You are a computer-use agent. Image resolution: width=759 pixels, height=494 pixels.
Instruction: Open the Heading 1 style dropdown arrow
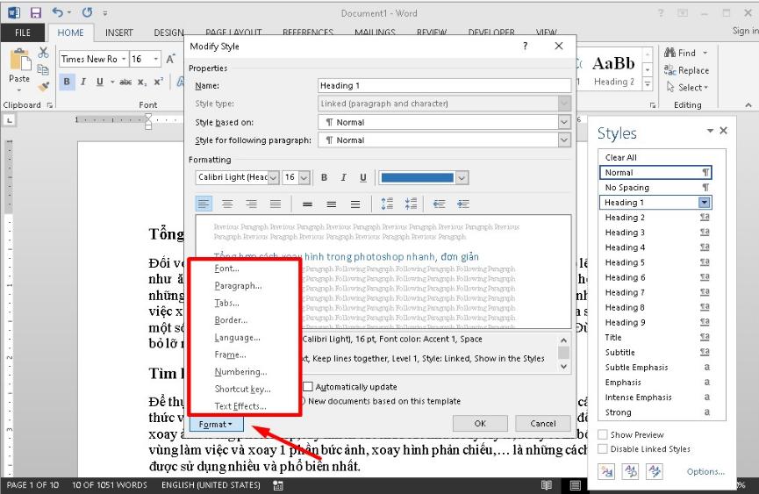click(x=703, y=203)
